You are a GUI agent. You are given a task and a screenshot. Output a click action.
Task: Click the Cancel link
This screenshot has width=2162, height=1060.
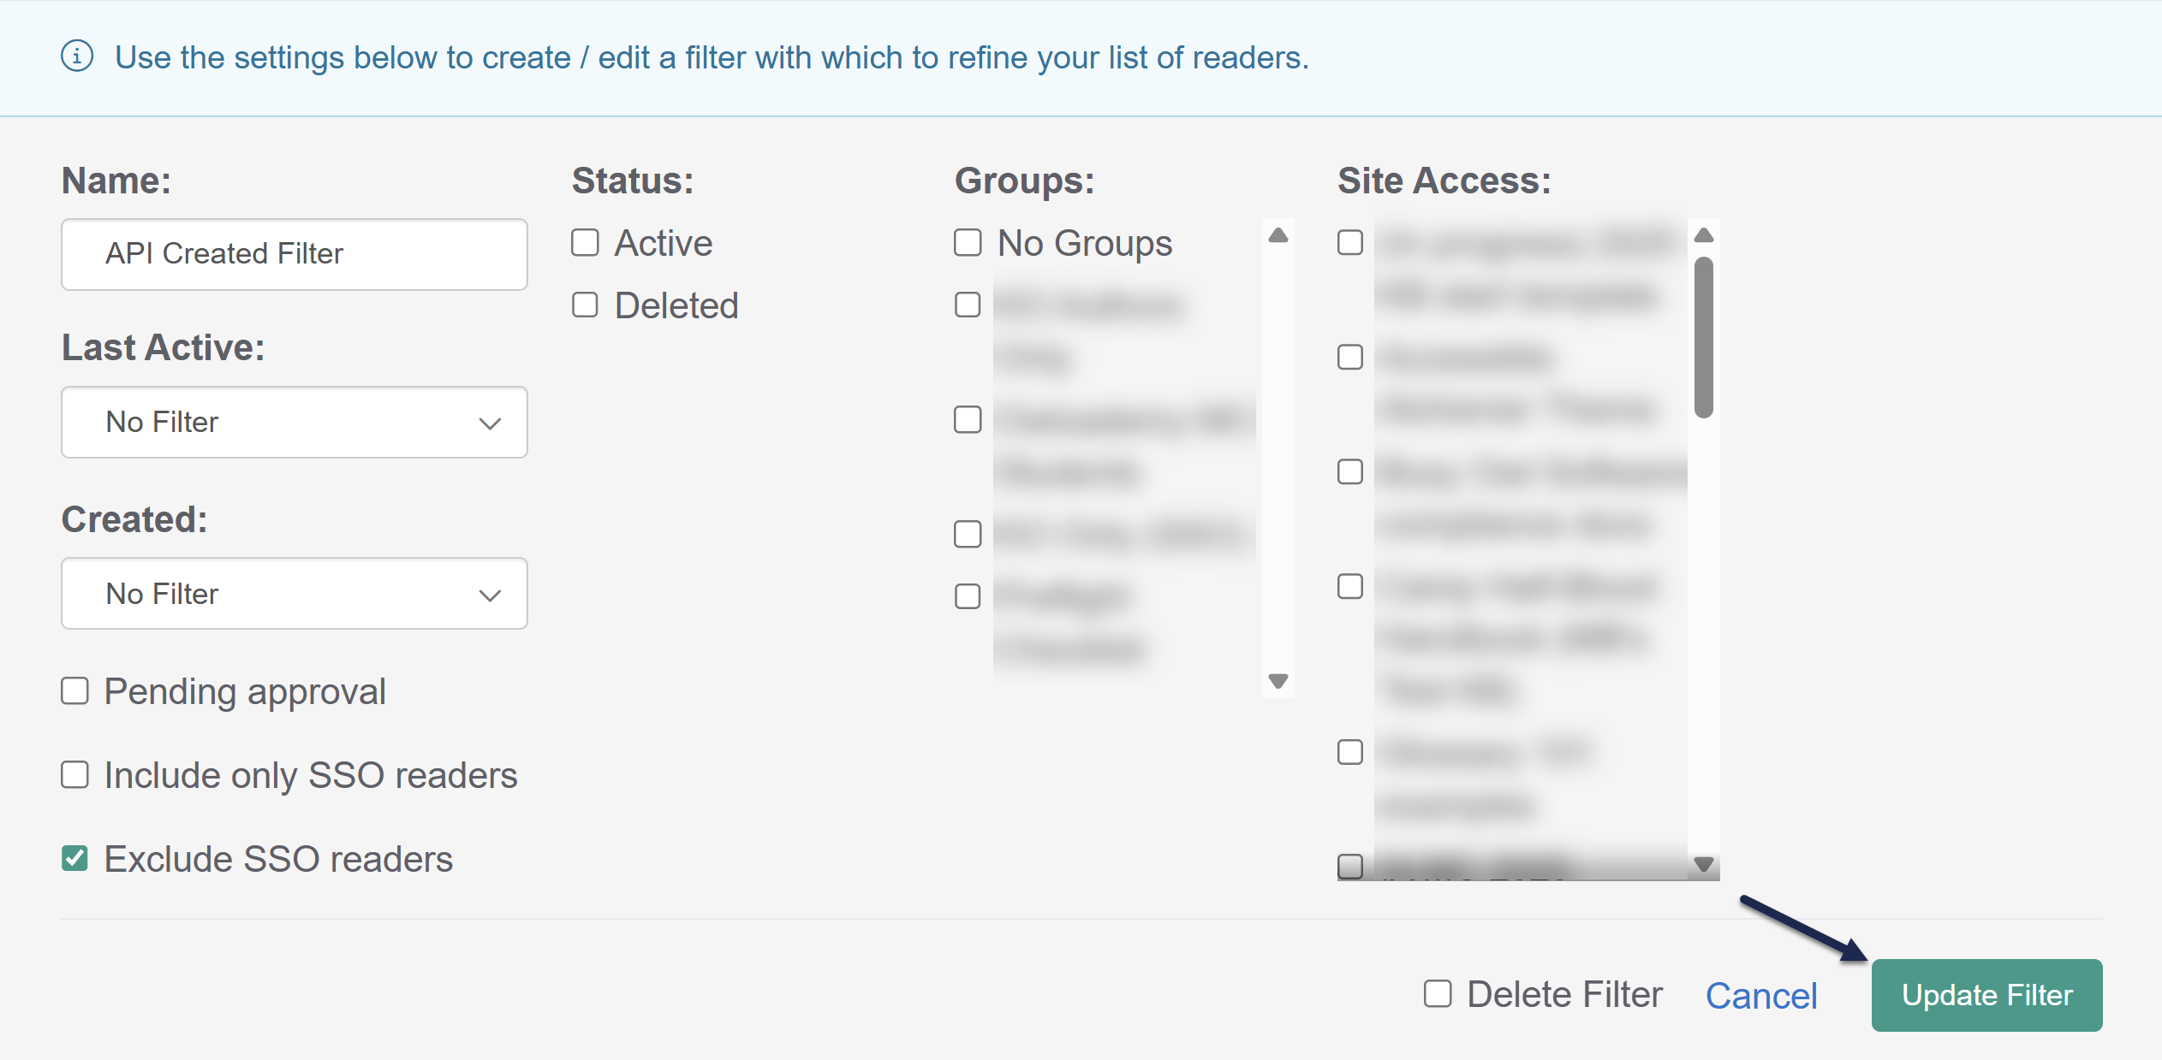click(1760, 996)
